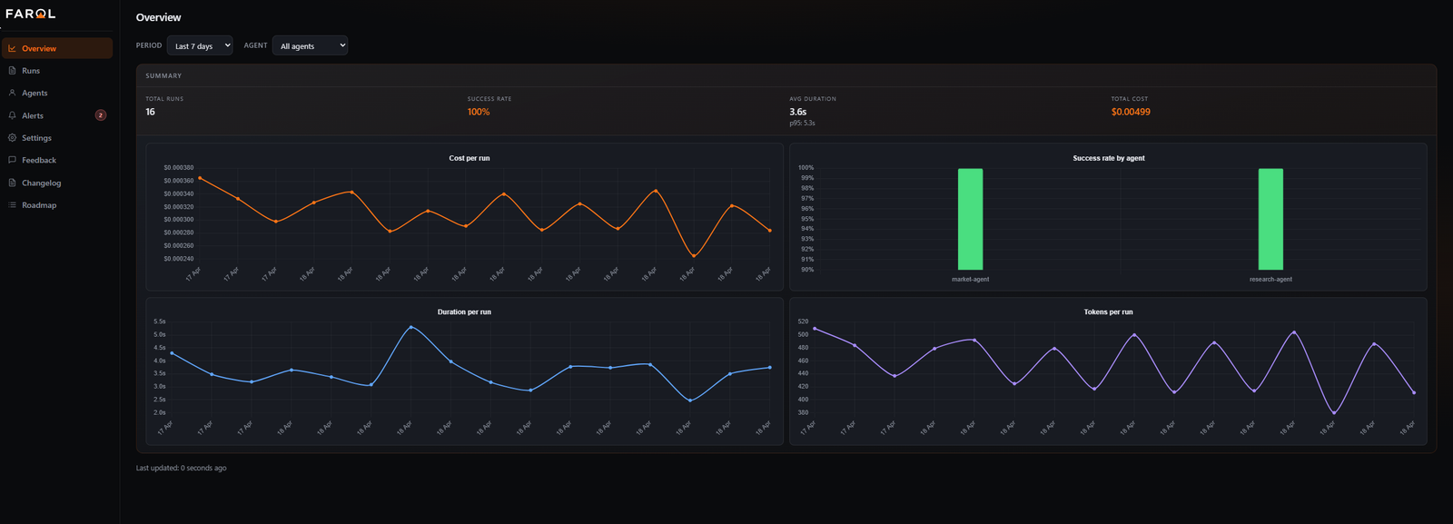Select the research-agent green bar
1453x524 pixels.
1270,219
